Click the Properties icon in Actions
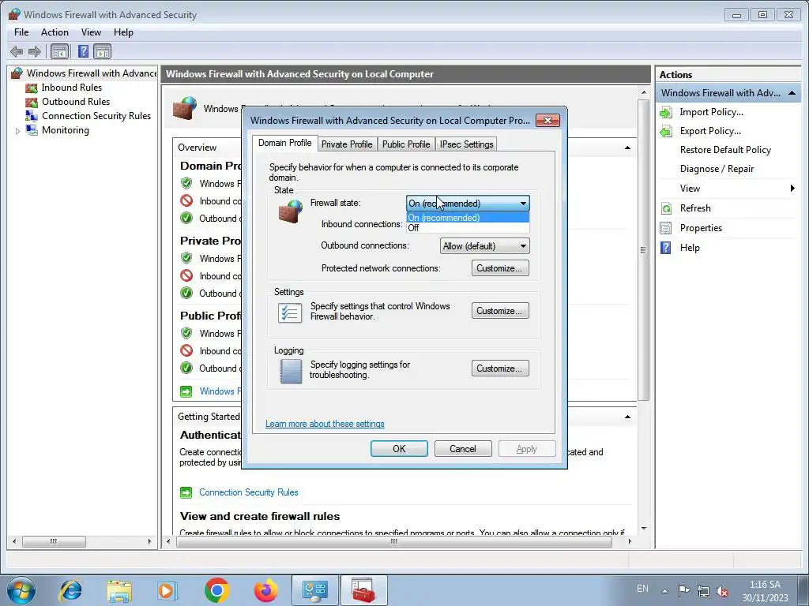 tap(666, 228)
